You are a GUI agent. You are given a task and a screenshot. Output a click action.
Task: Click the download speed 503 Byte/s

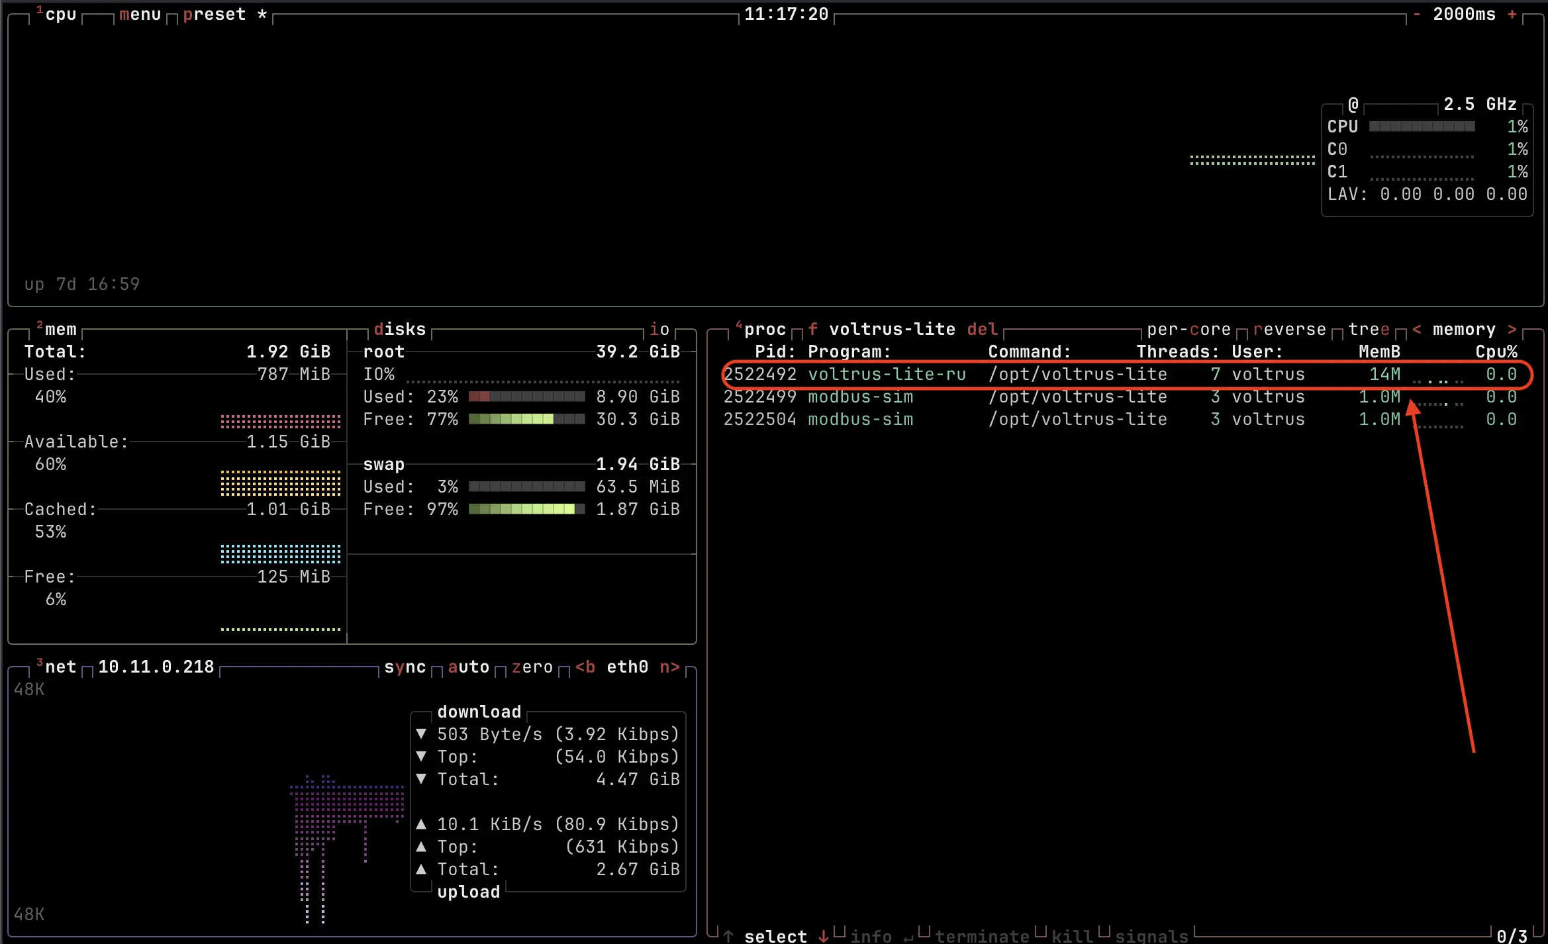point(490,734)
